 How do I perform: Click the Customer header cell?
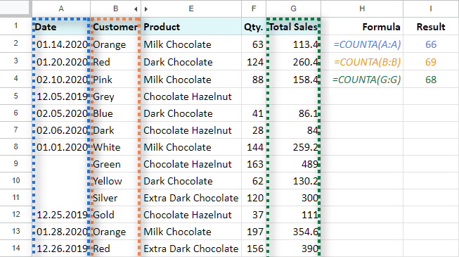coord(115,27)
